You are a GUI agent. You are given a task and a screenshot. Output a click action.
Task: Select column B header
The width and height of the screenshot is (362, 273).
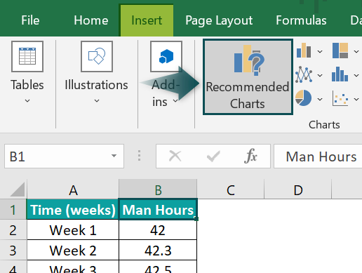tap(158, 189)
